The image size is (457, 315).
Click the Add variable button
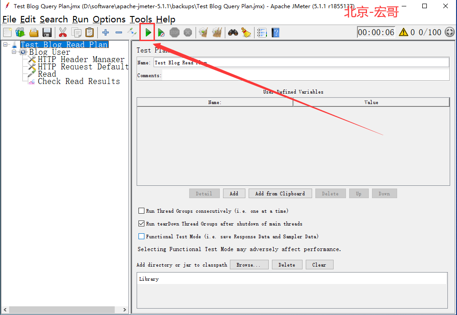pos(234,193)
